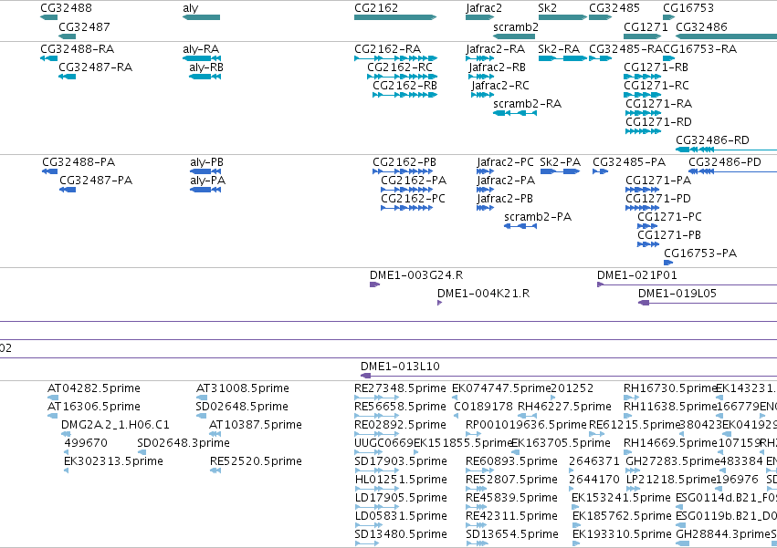Click protein CG1271-PC
The image size is (777, 548).
point(648,226)
